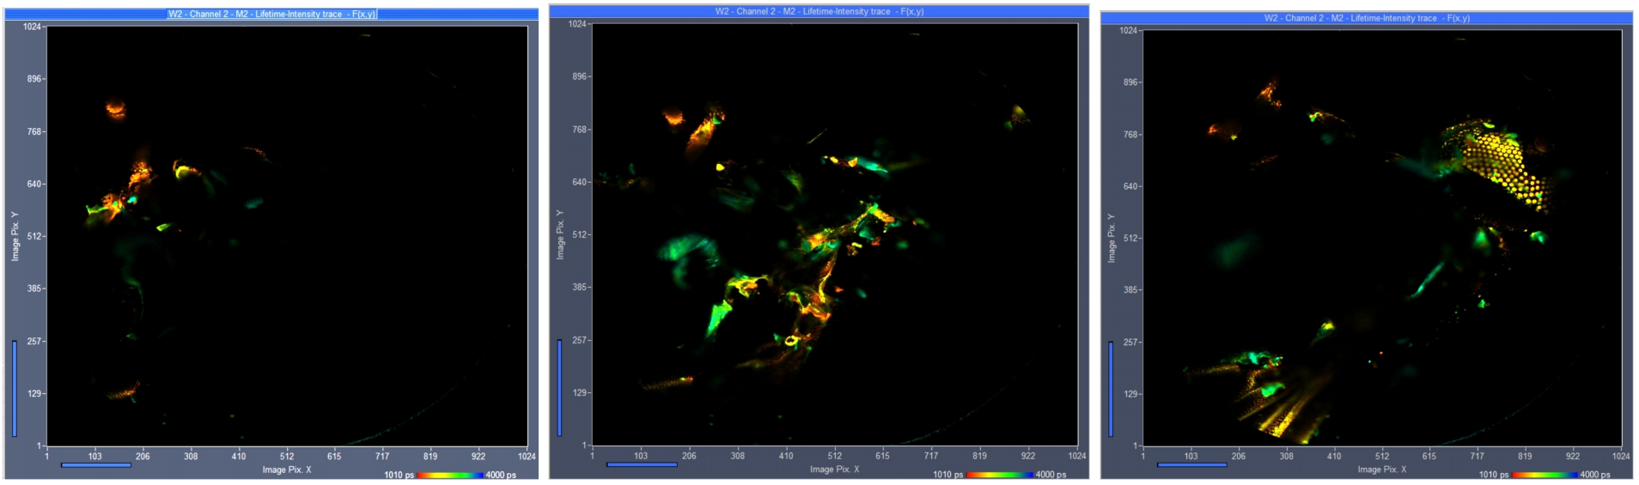Click the 'Image Pix. Y' axis label in middle window
Screen dimensions: 1639x485
pyautogui.click(x=560, y=234)
